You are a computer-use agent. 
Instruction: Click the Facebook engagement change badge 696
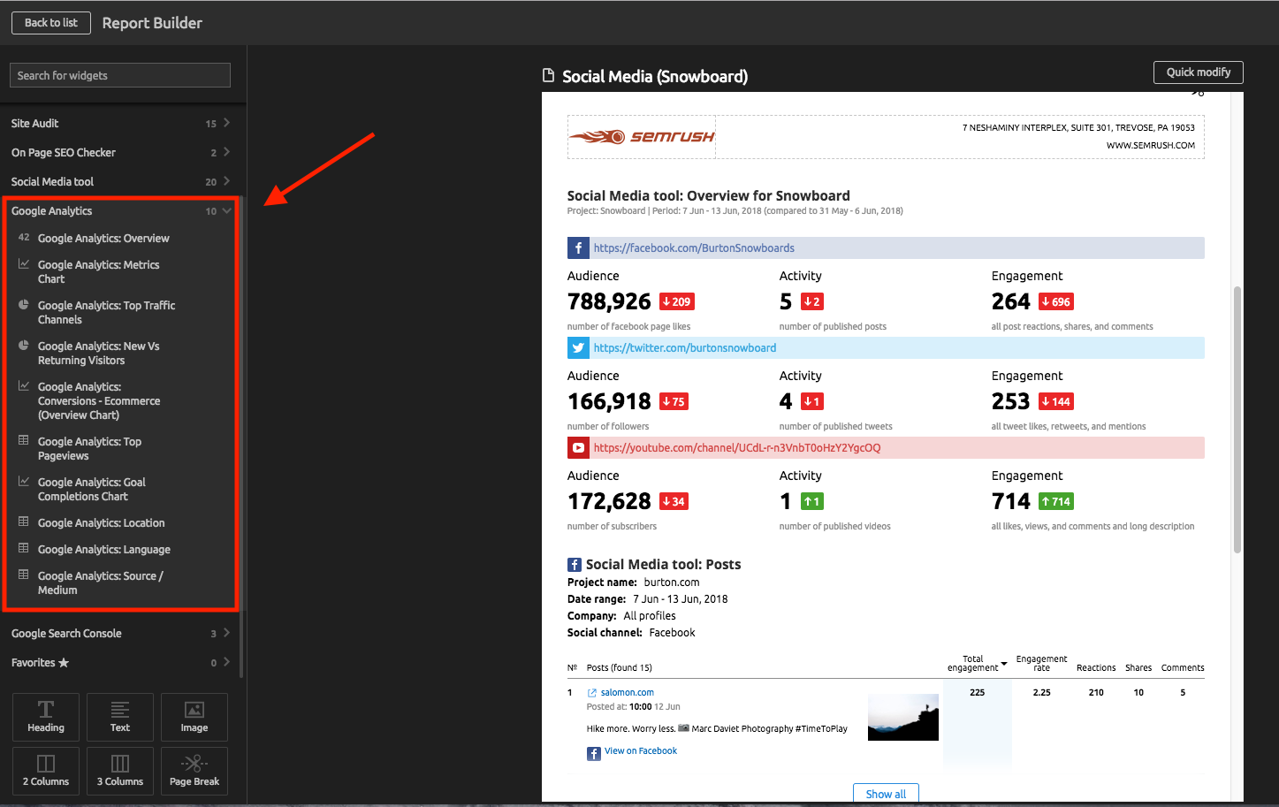1056,302
